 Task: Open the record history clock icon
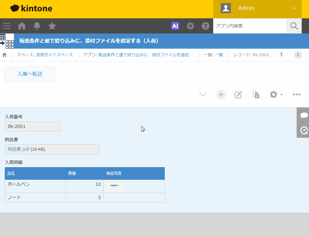304,130
